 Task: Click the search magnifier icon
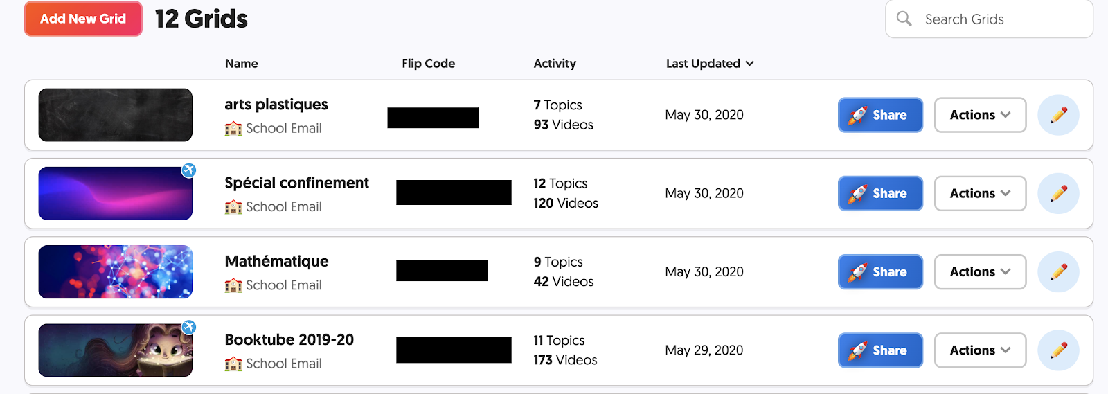tap(904, 19)
